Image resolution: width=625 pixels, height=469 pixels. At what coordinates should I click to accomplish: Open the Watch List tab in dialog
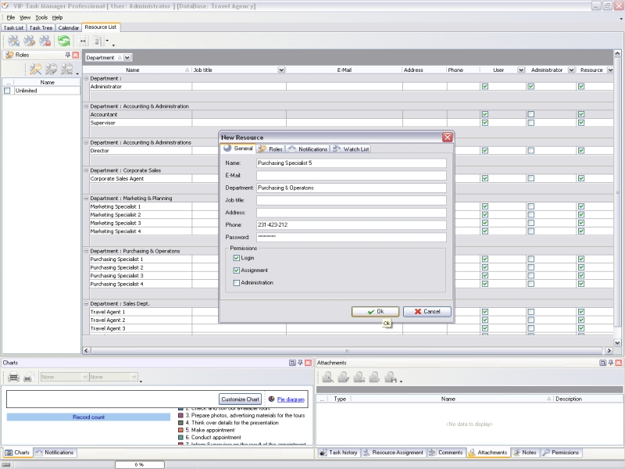point(351,149)
